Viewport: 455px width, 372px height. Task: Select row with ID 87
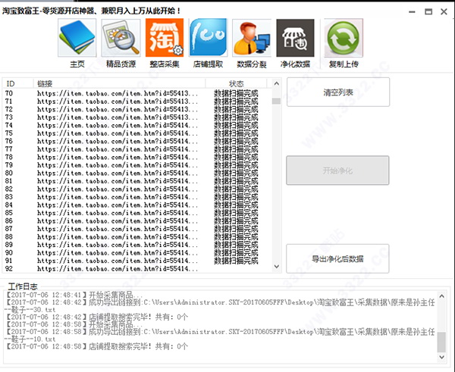pyautogui.click(x=137, y=229)
